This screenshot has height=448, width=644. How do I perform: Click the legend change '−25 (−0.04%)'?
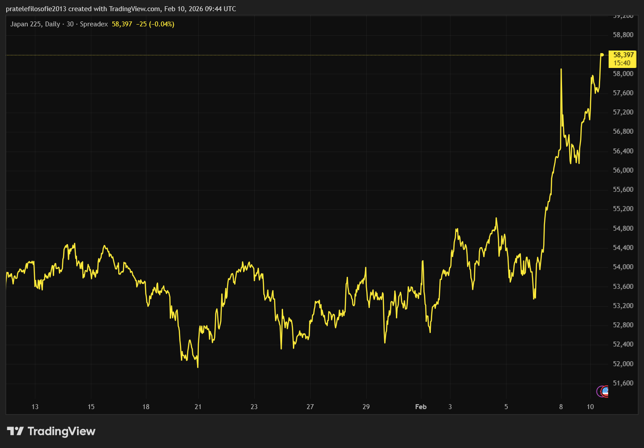[155, 24]
